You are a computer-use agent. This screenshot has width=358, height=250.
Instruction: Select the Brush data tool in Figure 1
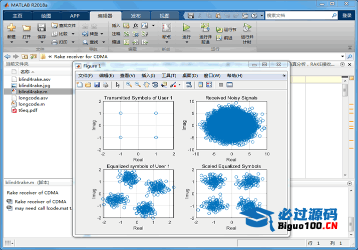tap(173, 85)
